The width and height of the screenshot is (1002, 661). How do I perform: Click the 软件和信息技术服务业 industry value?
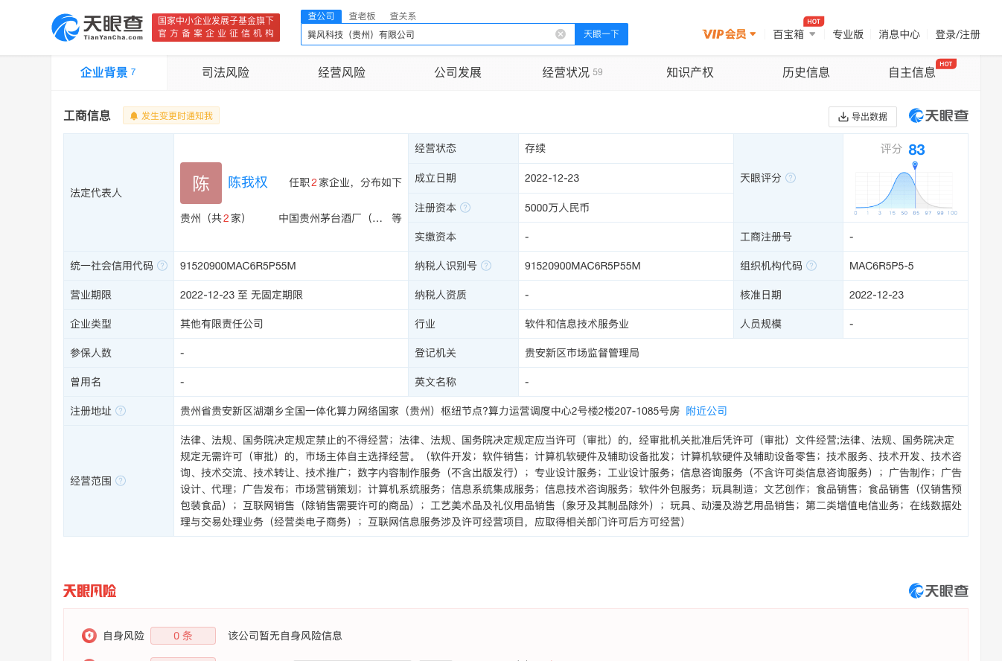[x=577, y=324]
